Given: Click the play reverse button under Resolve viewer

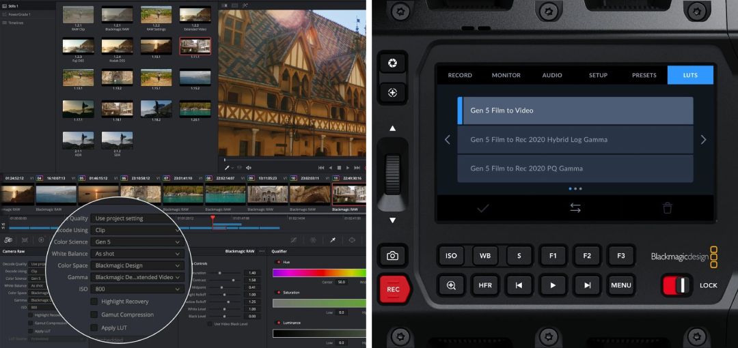Looking at the screenshot, I should 330,167.
